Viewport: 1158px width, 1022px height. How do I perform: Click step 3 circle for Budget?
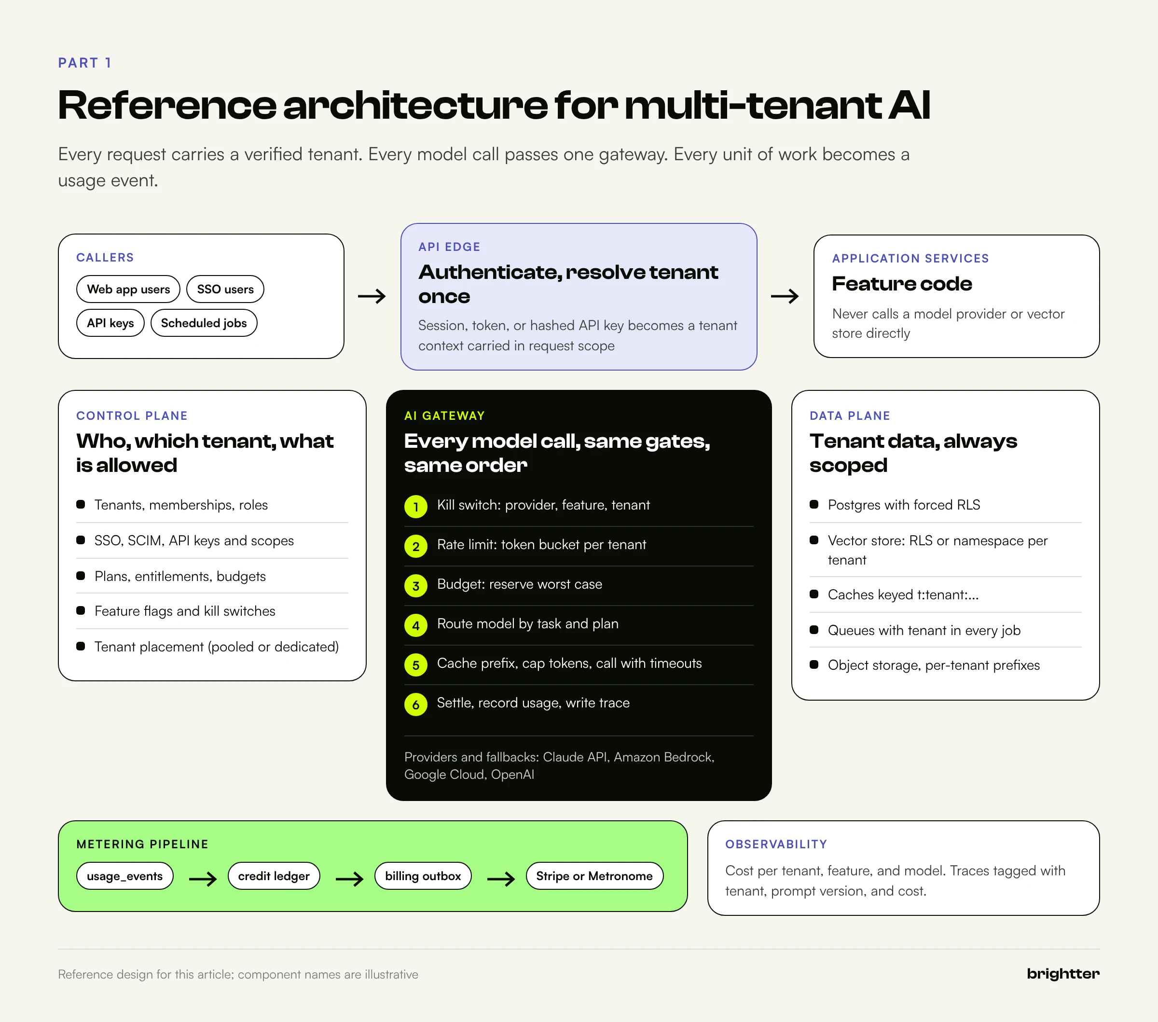point(416,586)
